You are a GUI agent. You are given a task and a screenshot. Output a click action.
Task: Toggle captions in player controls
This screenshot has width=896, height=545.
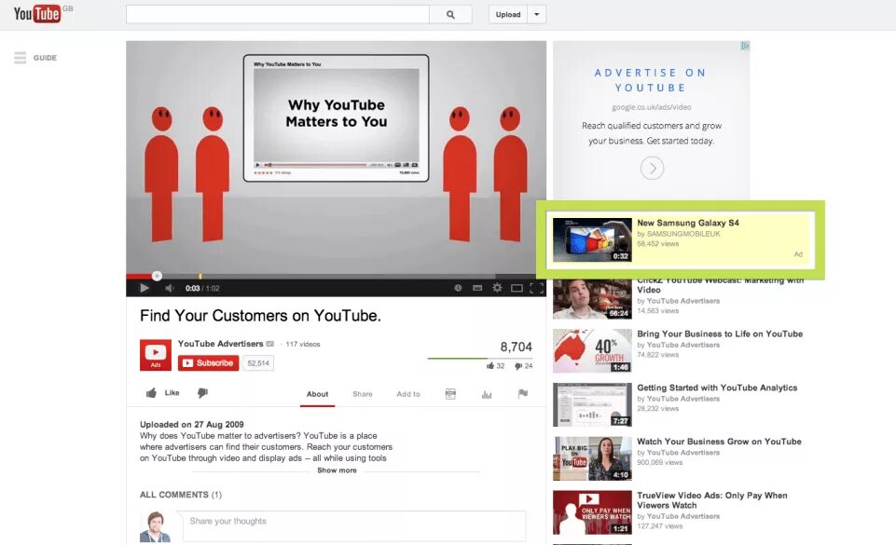pos(477,288)
